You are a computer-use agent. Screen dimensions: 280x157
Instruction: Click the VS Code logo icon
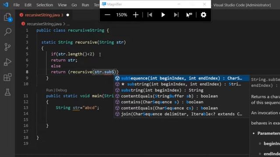pyautogui.click(x=6, y=4)
